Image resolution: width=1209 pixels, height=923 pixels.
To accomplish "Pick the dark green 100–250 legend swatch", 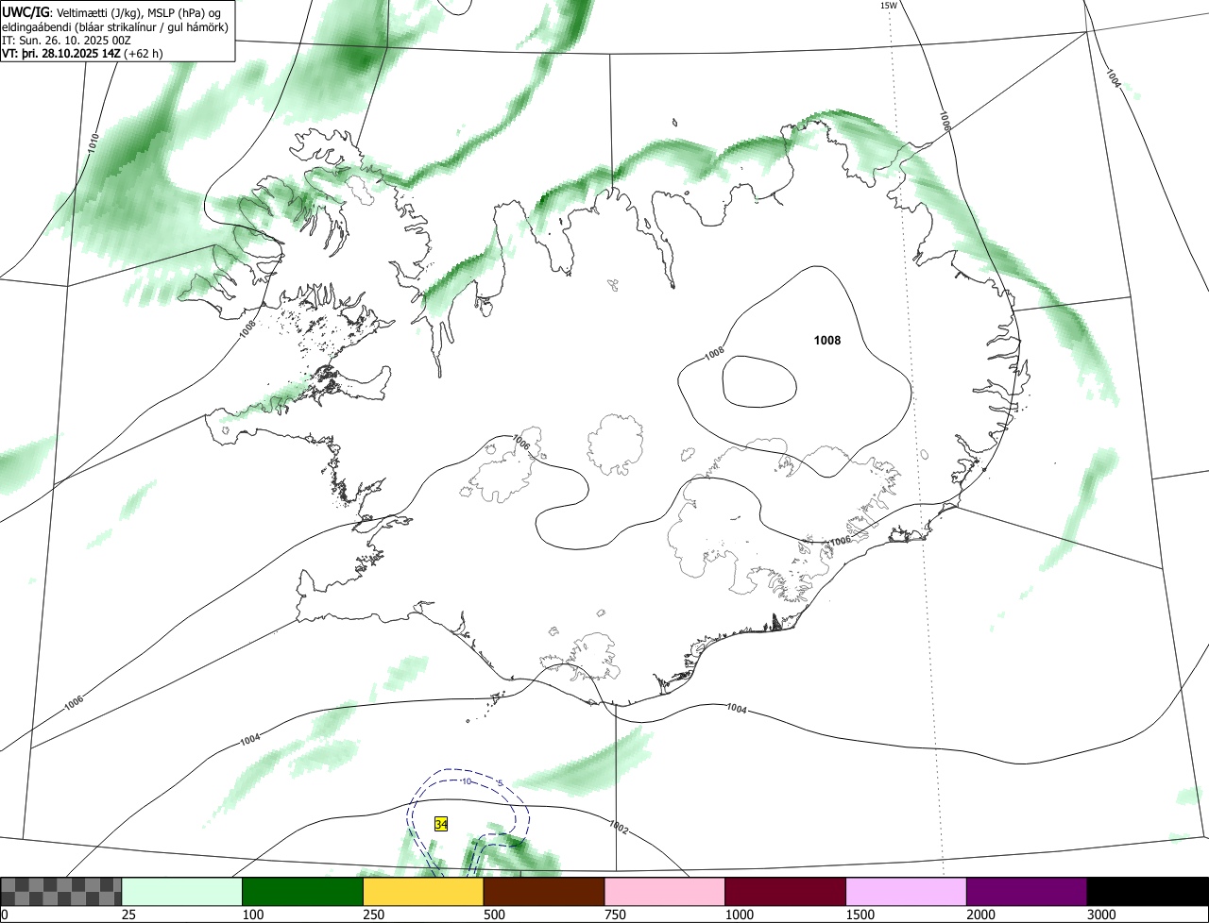I will (x=303, y=892).
